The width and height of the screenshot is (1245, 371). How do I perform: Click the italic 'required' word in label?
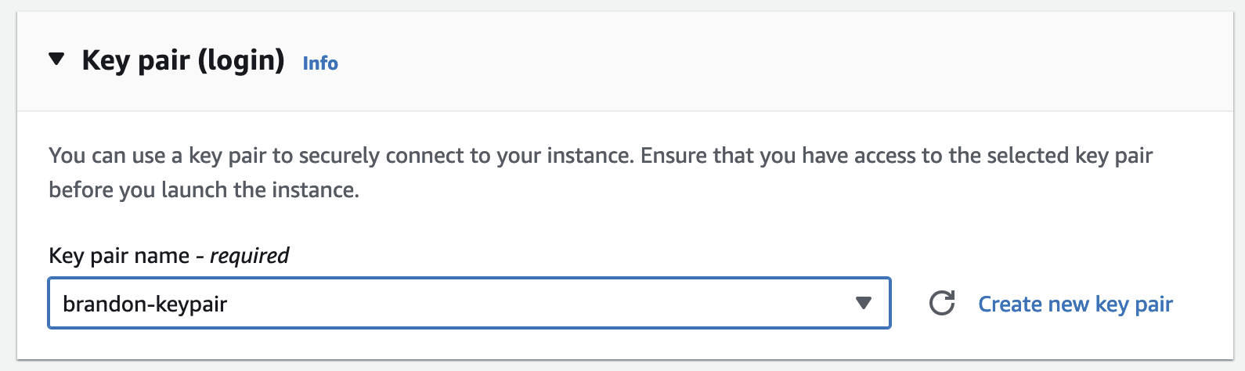(250, 256)
